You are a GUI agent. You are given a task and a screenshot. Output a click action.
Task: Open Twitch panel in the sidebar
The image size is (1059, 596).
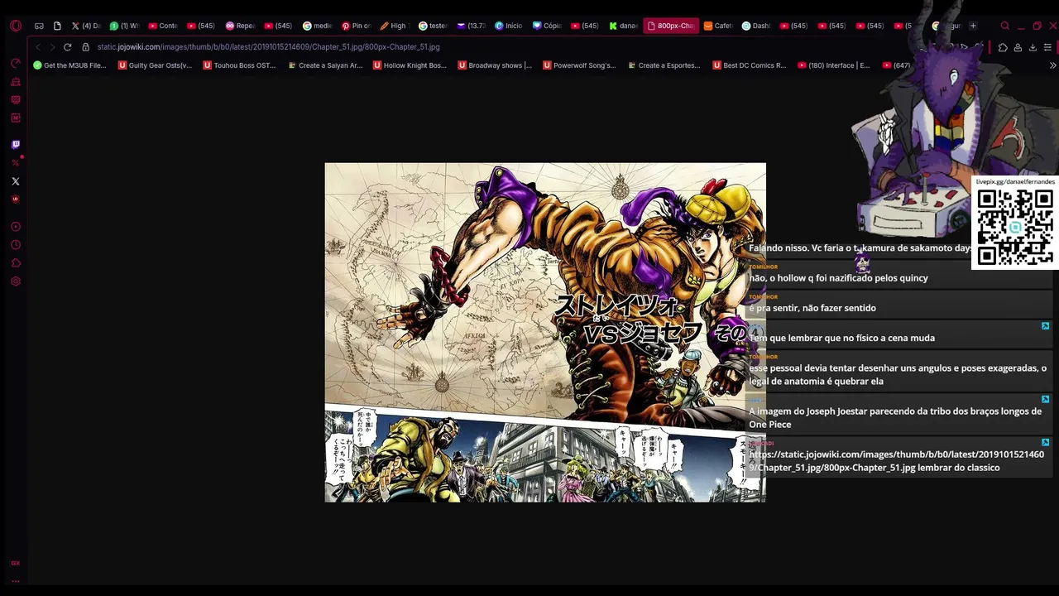coord(16,145)
